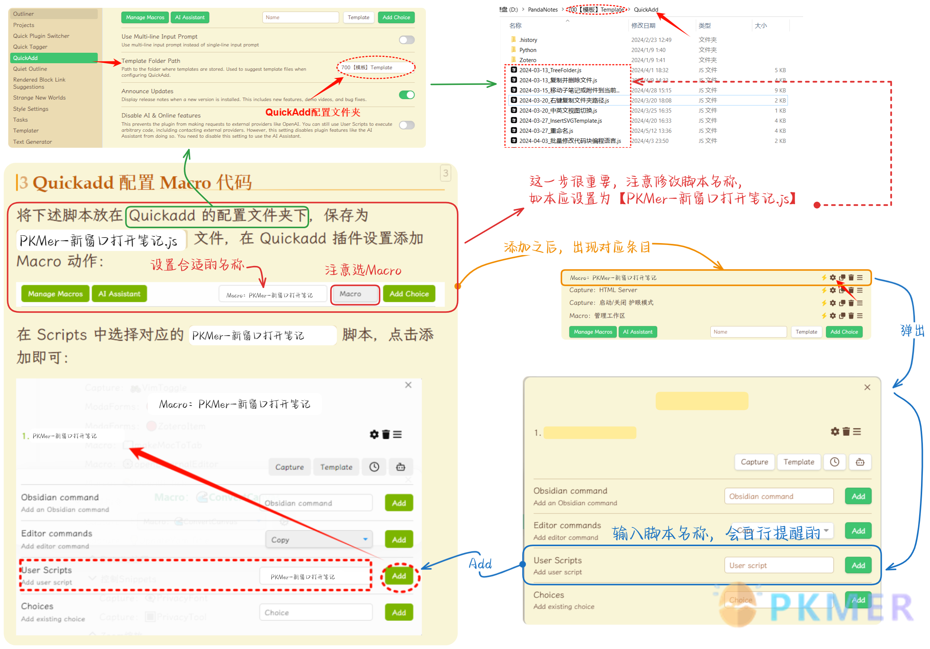This screenshot has height=649, width=930.
Task: Click lightning icon for Macro 管理工作区
Action: coord(824,315)
